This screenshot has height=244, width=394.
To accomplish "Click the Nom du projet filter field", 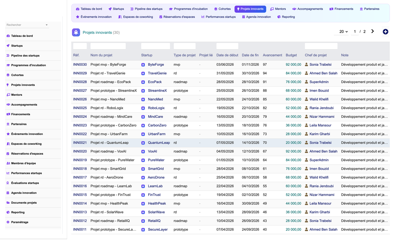I will pyautogui.click(x=108, y=46).
